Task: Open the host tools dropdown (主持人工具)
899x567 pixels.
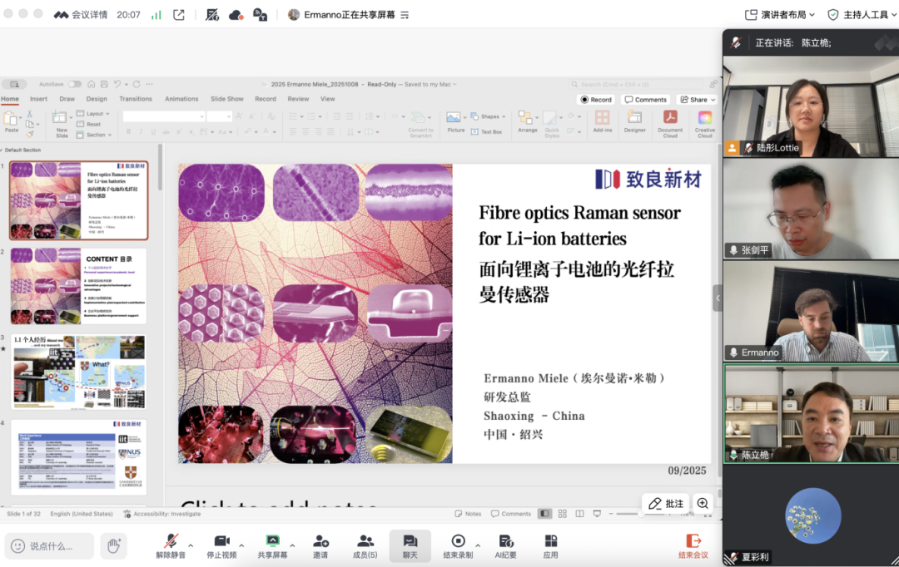Action: tap(859, 15)
